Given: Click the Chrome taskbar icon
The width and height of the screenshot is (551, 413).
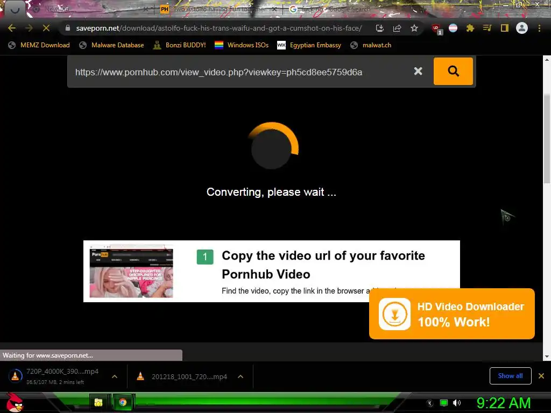Looking at the screenshot, I should click(x=123, y=402).
